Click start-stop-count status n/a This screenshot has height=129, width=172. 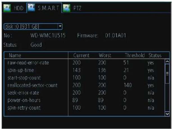(151, 78)
